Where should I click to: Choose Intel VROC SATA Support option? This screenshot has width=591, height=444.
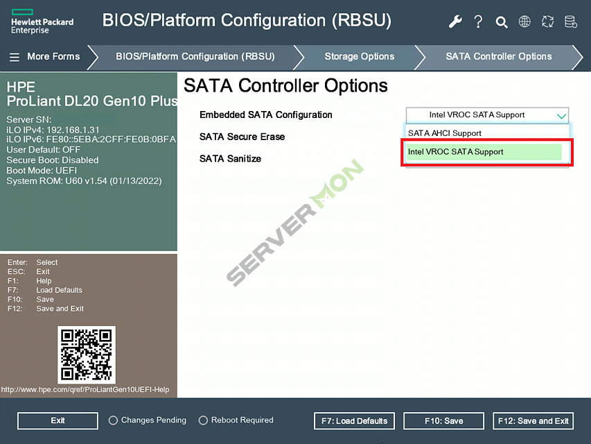(484, 152)
